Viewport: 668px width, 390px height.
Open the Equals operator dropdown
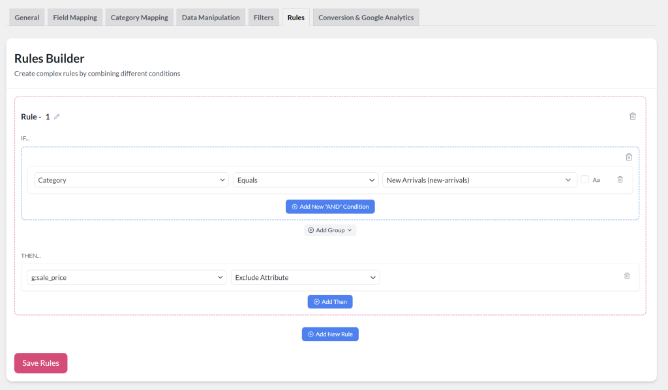305,179
